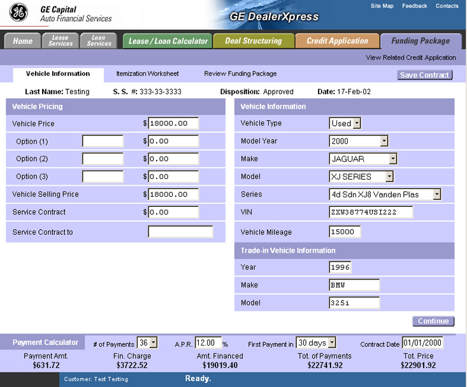Viewport: 467px width, 387px height.
Task: Click the Continue button
Action: pos(433,321)
